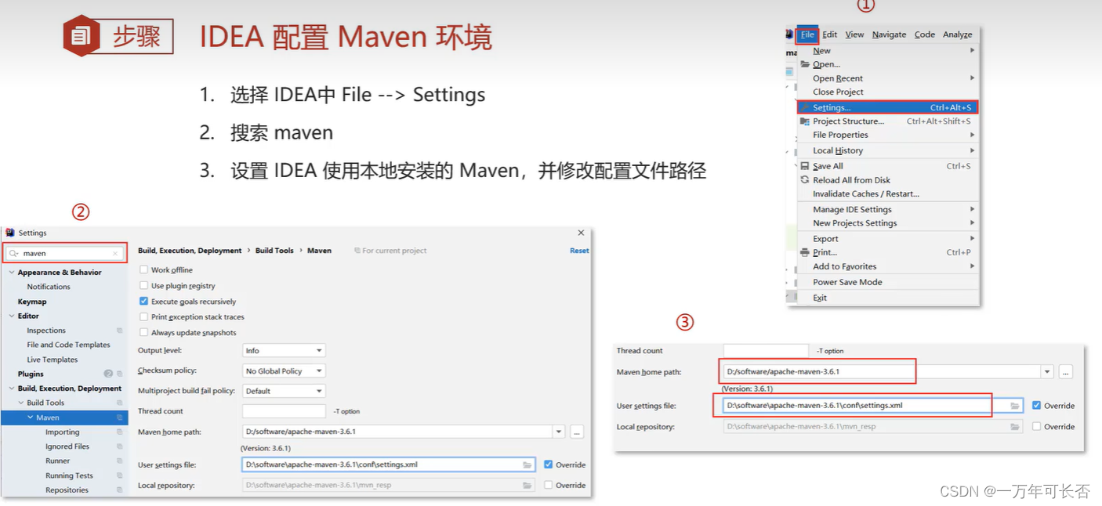1102x506 pixels.
Task: Click the ... browse button in Settings dialog
Action: click(x=577, y=432)
